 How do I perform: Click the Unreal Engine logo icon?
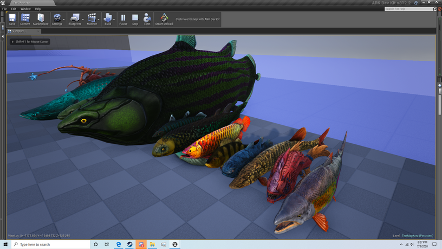(x=3, y=3)
